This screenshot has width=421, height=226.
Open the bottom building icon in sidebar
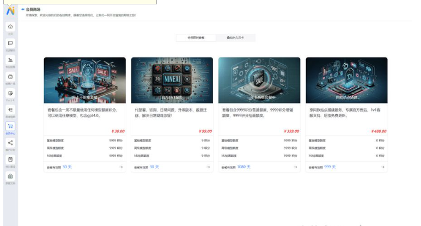(x=10, y=176)
